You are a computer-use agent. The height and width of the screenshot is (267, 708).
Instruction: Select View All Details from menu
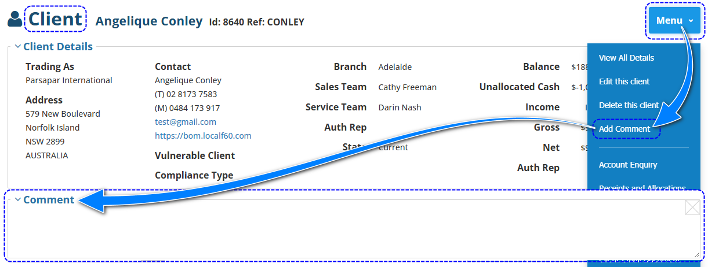(x=626, y=58)
